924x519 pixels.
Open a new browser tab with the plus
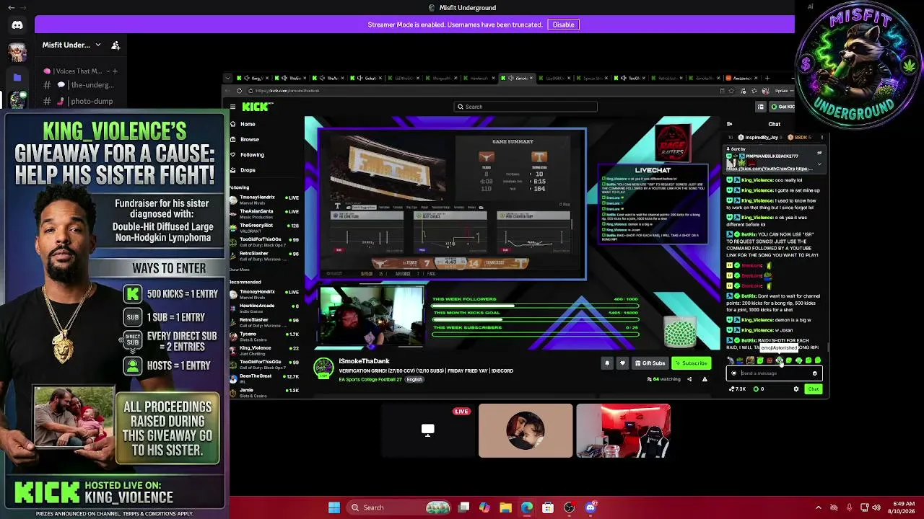point(767,78)
